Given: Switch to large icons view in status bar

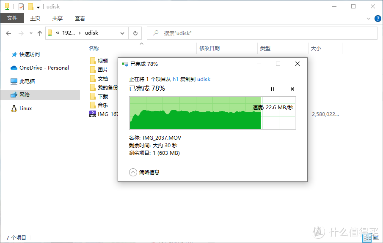Looking at the screenshot, I should [x=376, y=237].
